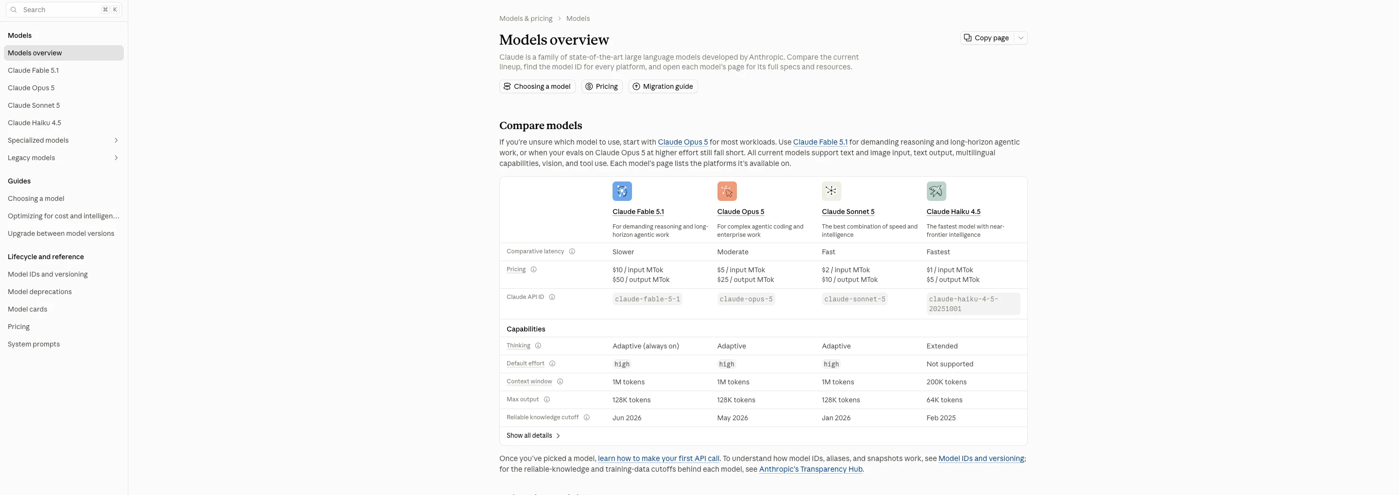This screenshot has height=495, width=1399.
Task: Click info icon beside Reliable knowledge cutoff
Action: coord(586,417)
